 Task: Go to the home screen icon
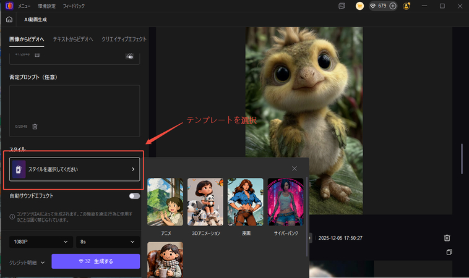point(9,19)
